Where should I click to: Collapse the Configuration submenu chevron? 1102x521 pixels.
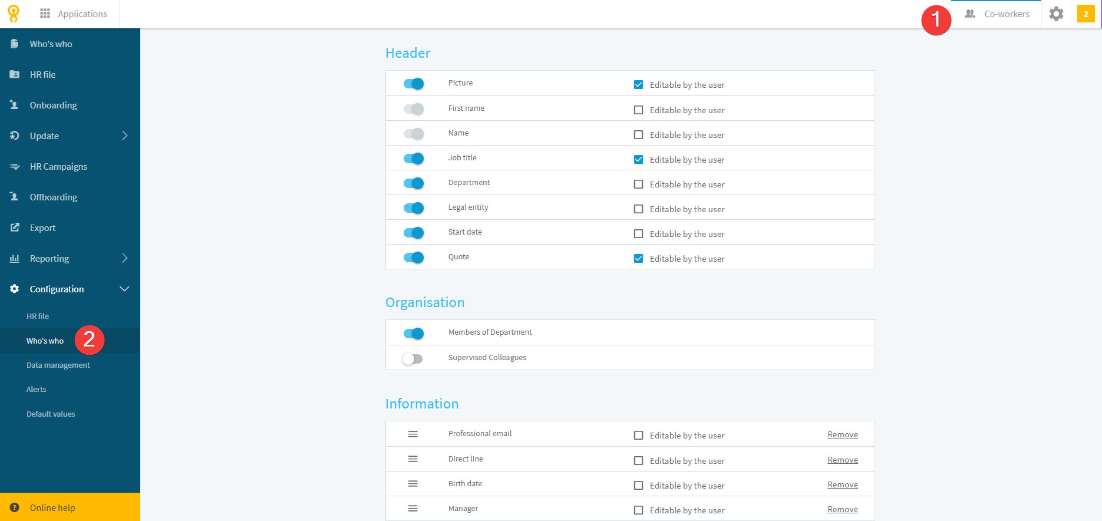[x=124, y=289]
